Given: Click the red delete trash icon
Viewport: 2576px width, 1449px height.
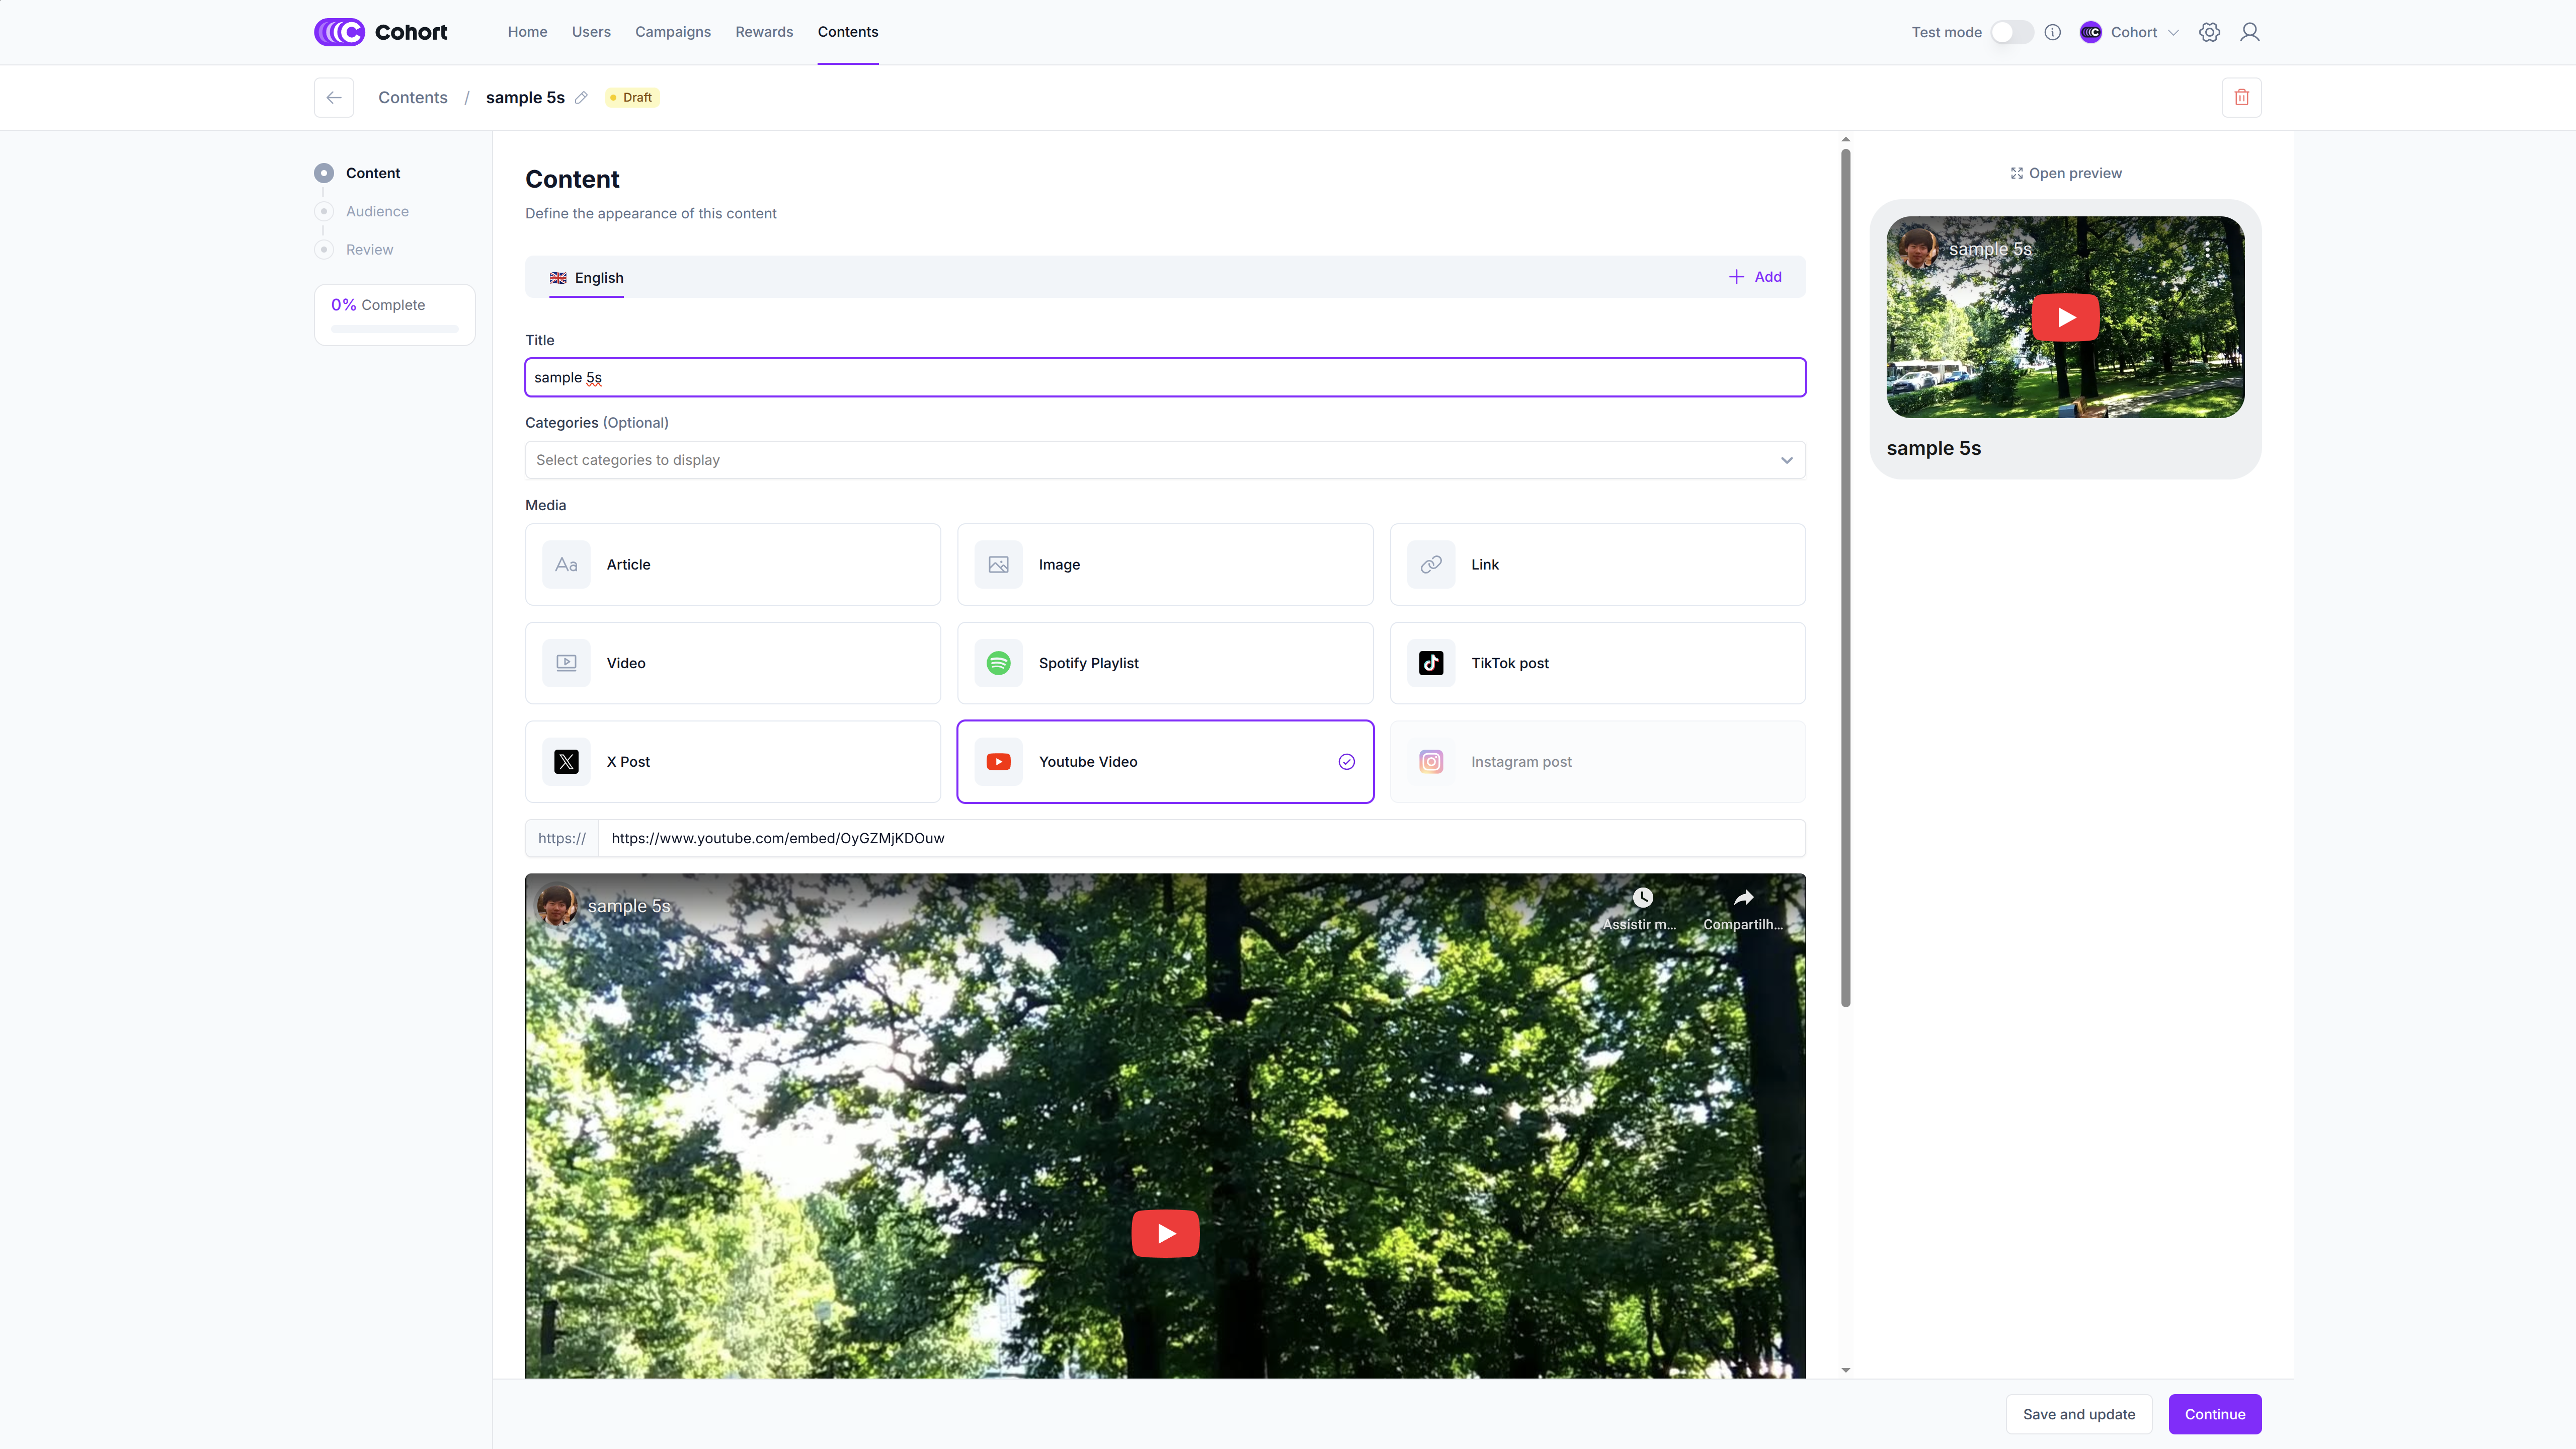Looking at the screenshot, I should 2241,97.
